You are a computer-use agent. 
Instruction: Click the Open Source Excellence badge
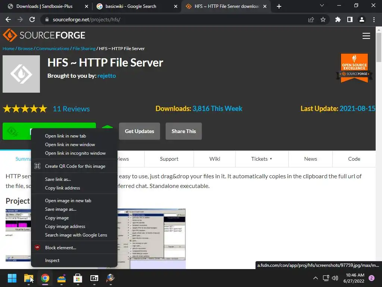(354, 68)
